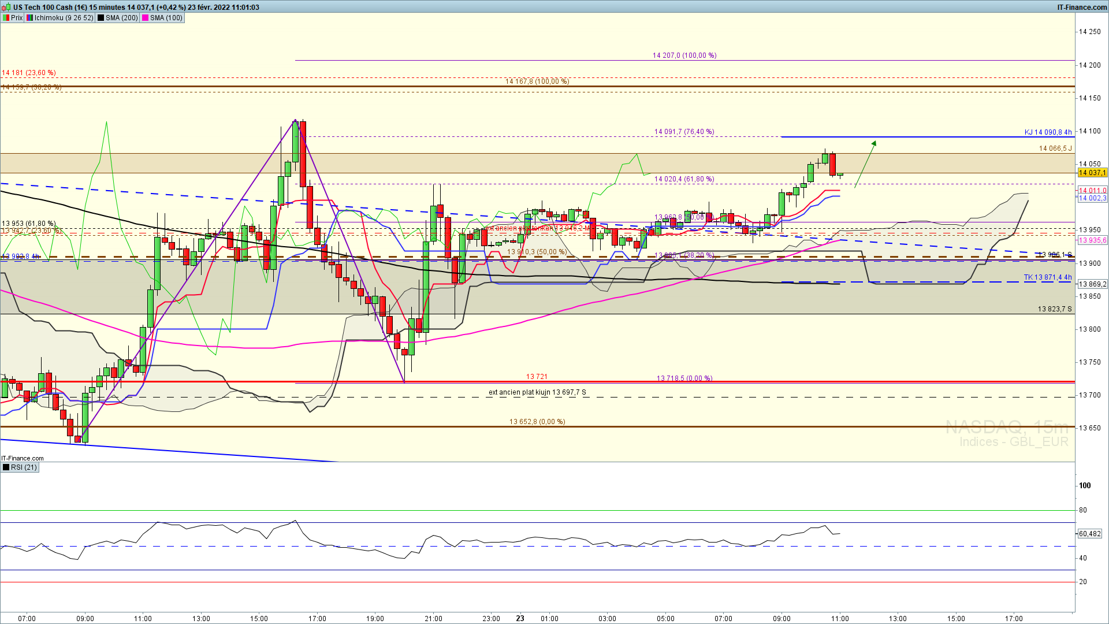Click the black SMA (200) swatch
This screenshot has width=1109, height=624.
pos(101,18)
